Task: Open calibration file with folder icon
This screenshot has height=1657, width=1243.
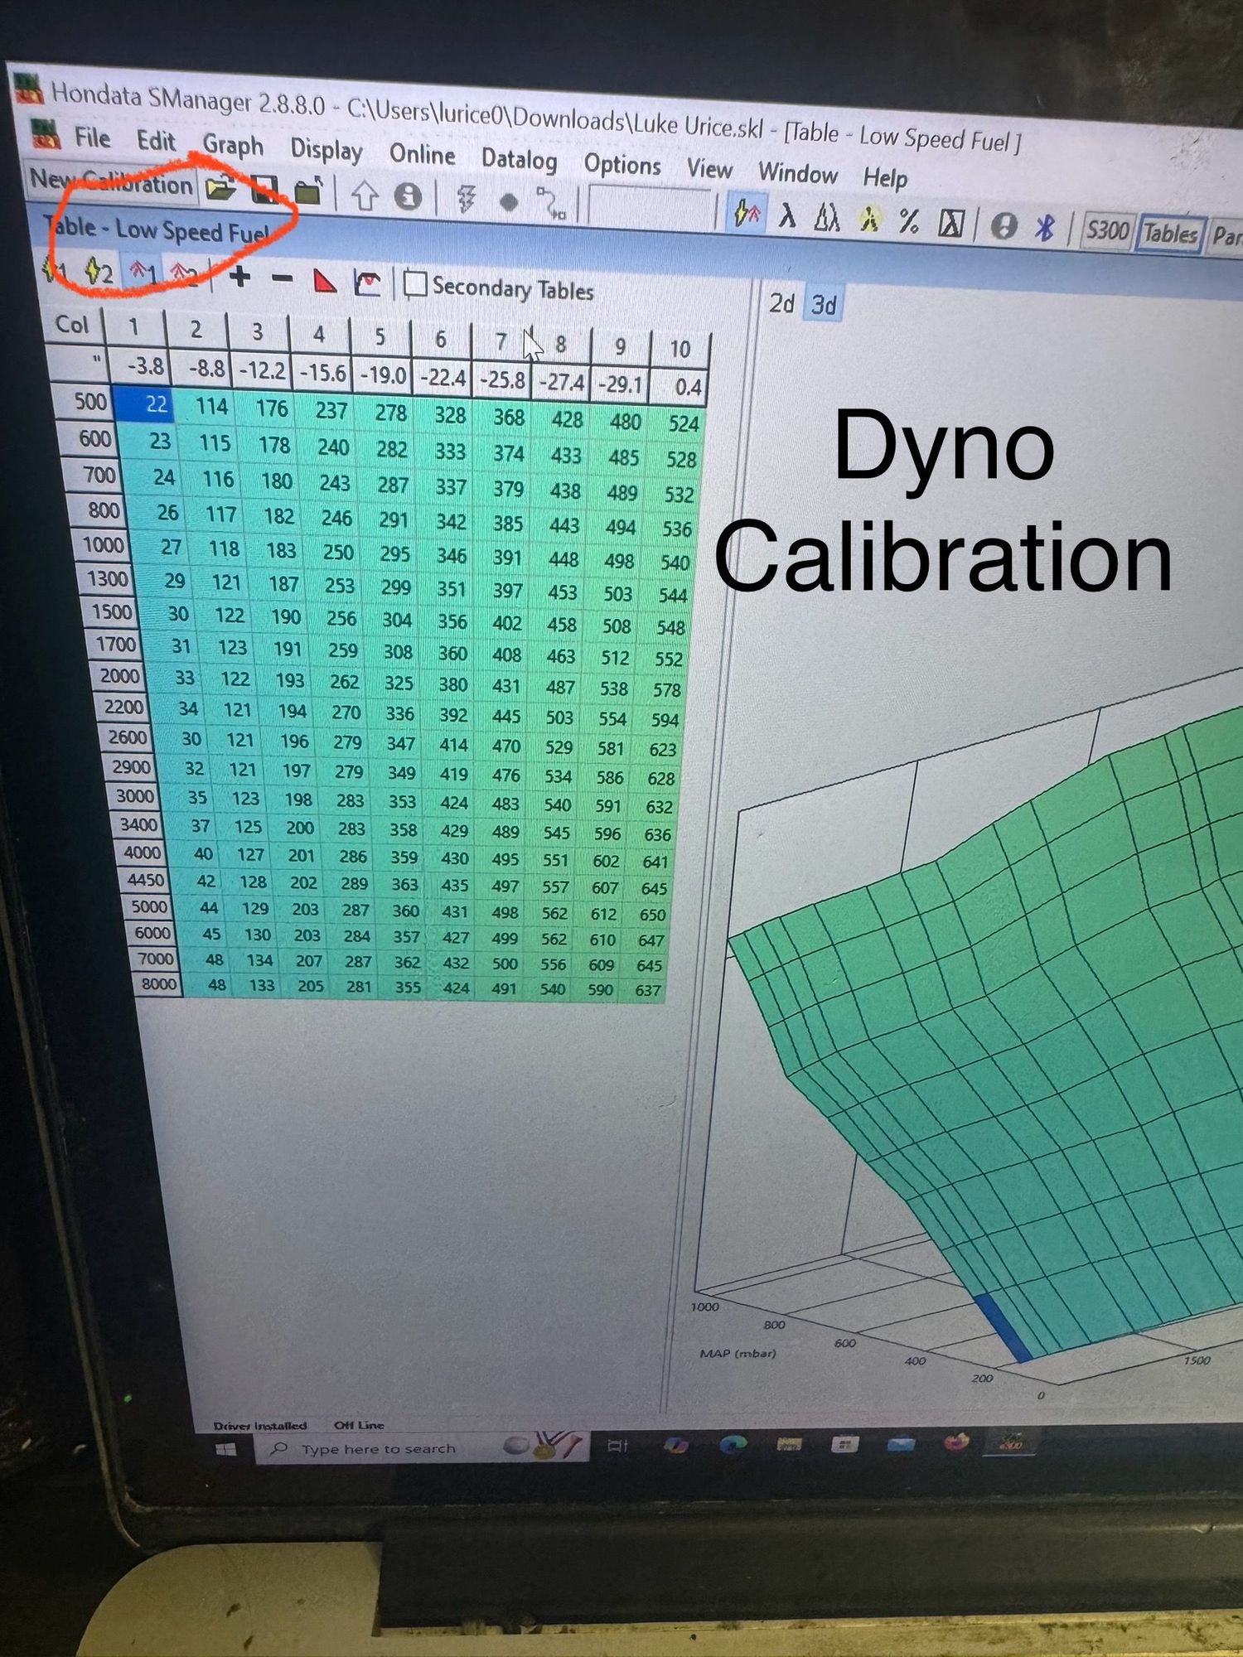Action: (x=221, y=190)
